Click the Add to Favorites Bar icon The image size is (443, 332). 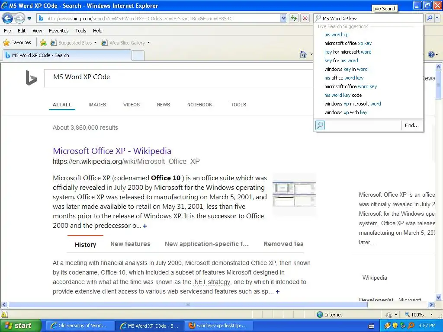pos(43,43)
